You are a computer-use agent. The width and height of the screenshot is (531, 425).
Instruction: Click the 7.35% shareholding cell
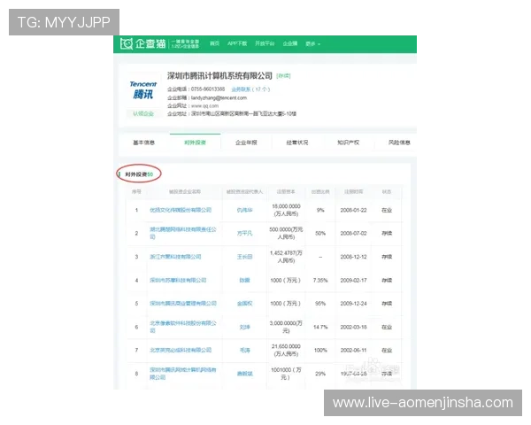coord(320,281)
